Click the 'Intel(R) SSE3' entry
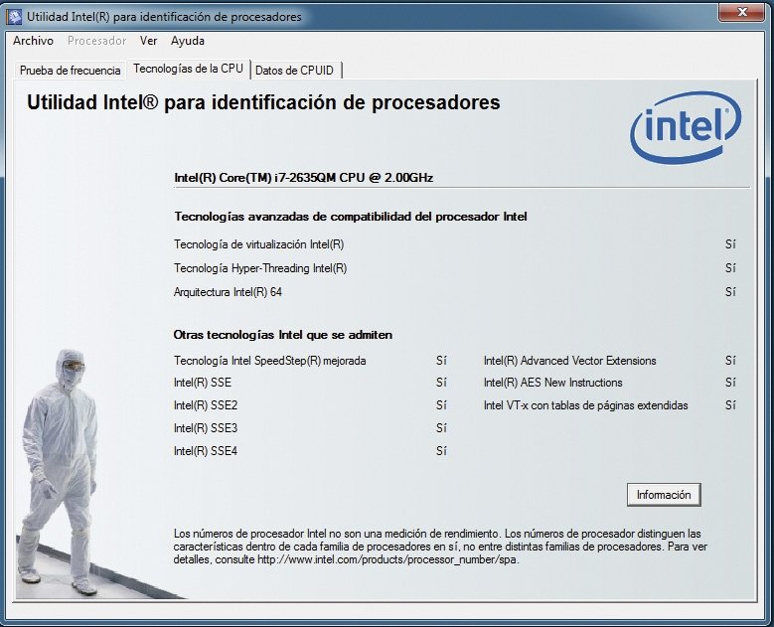Image resolution: width=774 pixels, height=627 pixels. click(206, 428)
